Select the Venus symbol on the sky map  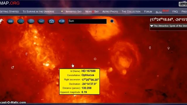pos(168,48)
